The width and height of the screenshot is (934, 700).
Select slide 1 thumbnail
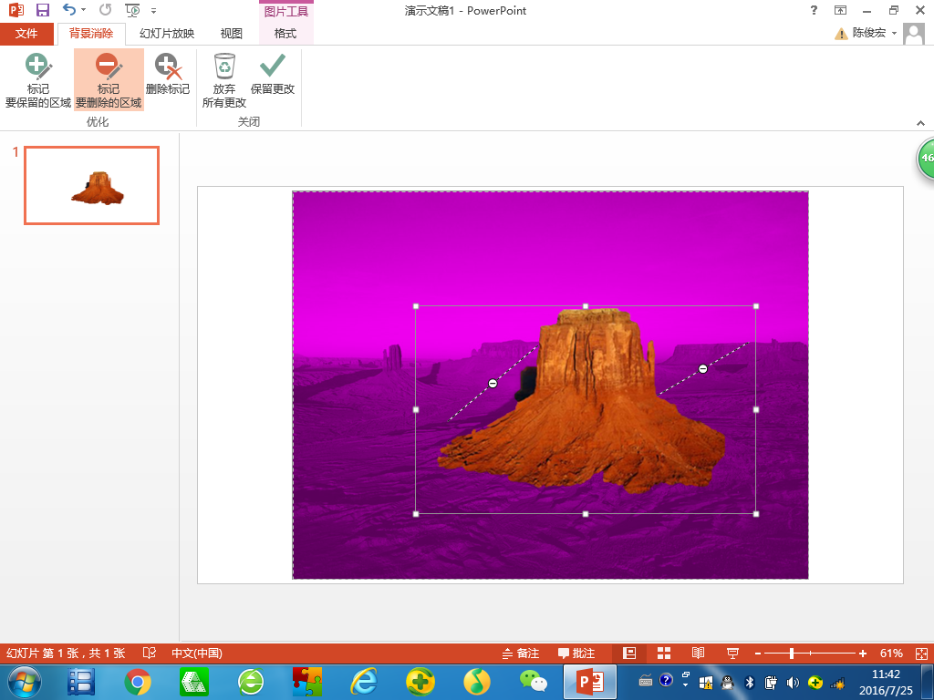coord(92,186)
